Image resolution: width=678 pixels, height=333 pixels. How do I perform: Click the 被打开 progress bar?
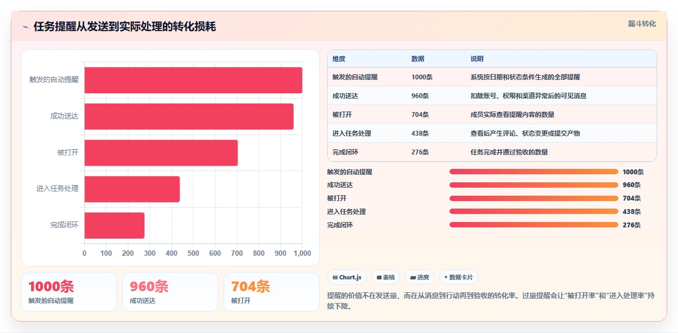coord(534,198)
